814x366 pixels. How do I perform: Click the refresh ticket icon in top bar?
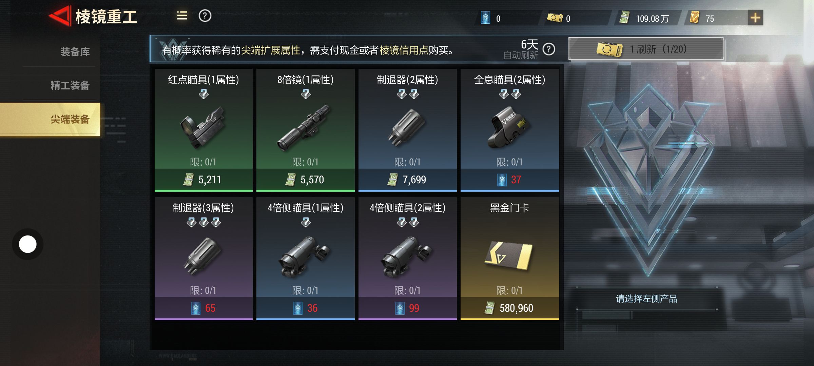555,18
